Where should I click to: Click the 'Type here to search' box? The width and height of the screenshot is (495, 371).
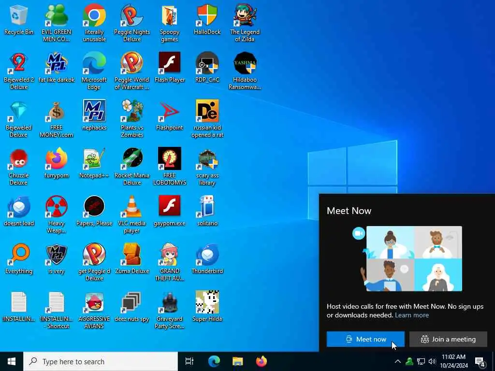(101, 361)
